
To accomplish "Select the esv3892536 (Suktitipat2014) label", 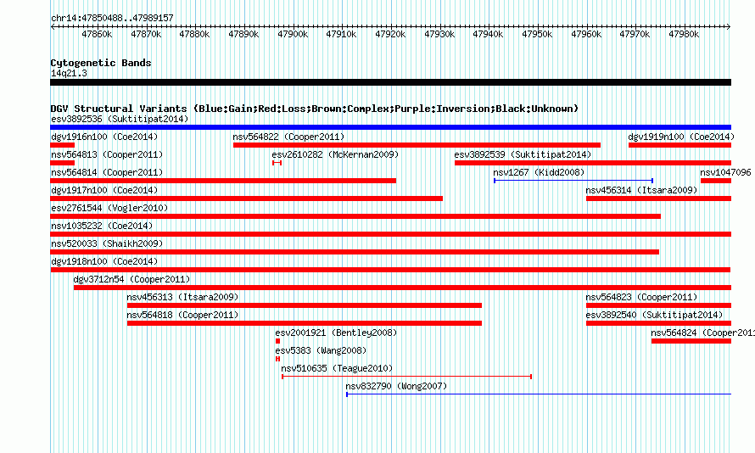I will (x=120, y=119).
